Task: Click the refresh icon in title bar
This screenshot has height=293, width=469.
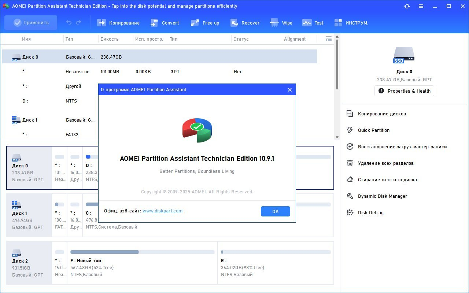Action: point(407,6)
